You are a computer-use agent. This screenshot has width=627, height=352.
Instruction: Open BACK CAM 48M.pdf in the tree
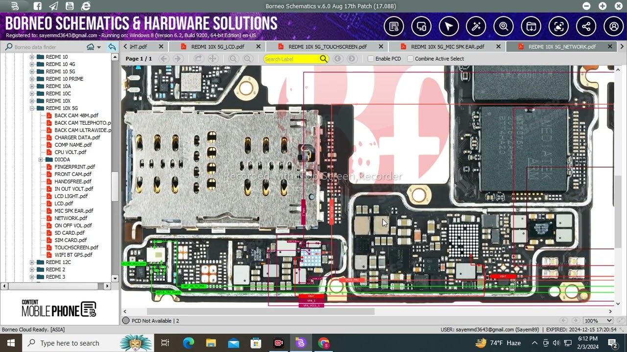click(x=76, y=115)
